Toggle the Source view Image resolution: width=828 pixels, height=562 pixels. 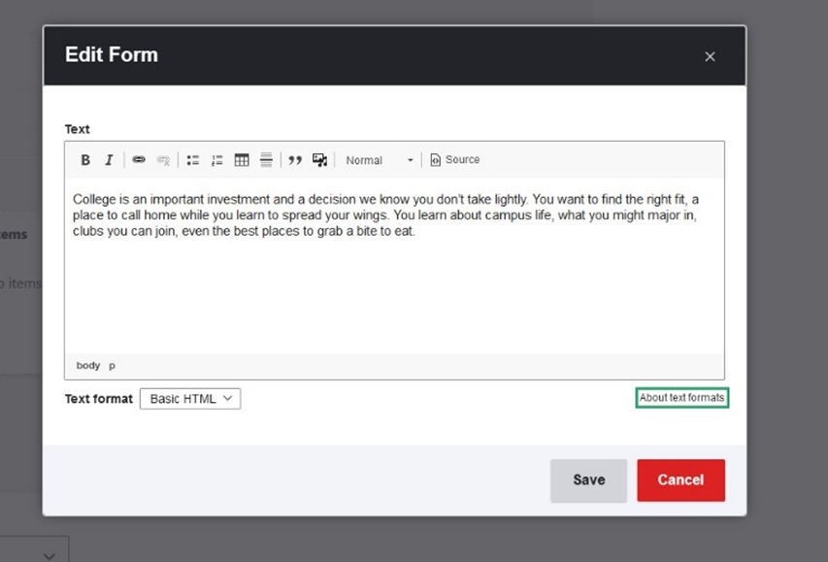coord(453,159)
